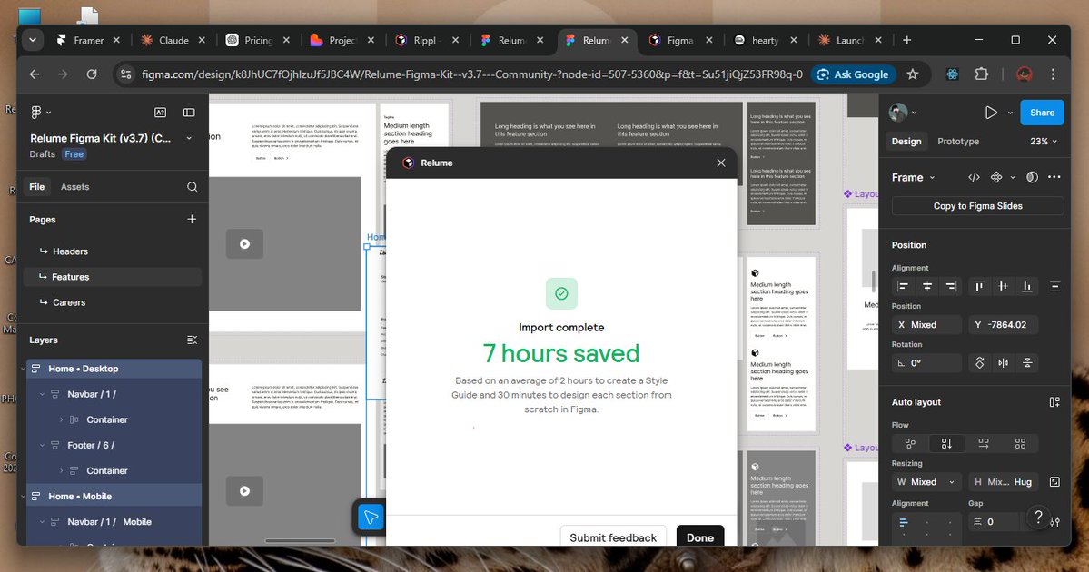Align selection to the top

[978, 286]
